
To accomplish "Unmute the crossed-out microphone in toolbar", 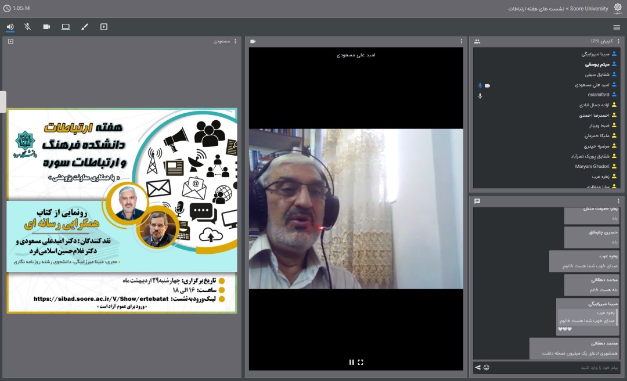I will [28, 27].
